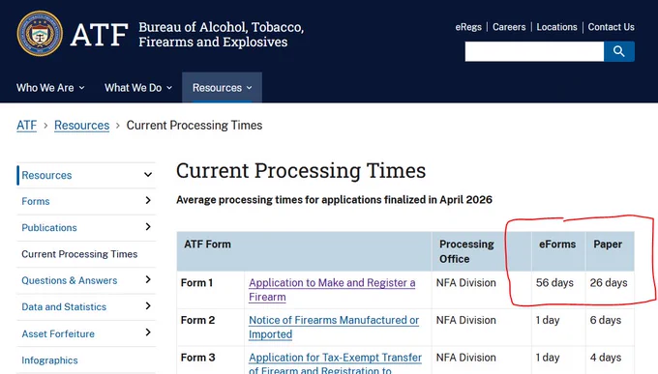Expand Questions & Answers chevron arrow
The height and width of the screenshot is (374, 658).
148,279
